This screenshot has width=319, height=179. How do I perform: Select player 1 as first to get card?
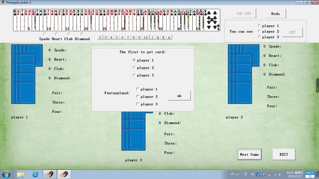[x=134, y=60]
